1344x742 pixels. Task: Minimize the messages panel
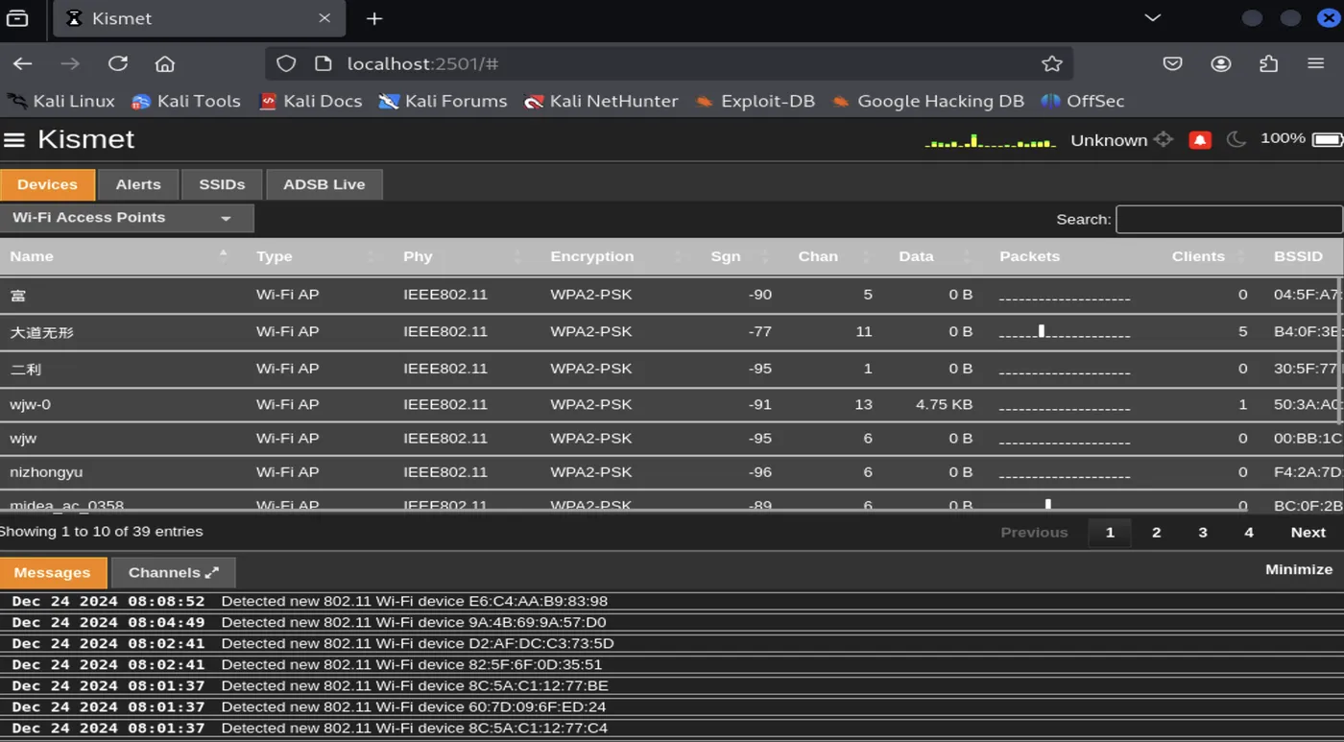[x=1299, y=569]
